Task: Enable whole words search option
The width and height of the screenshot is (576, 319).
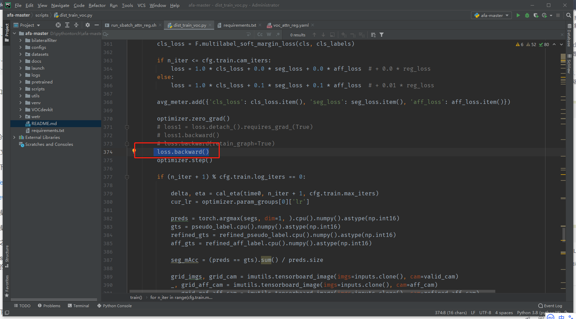Action: 269,34
